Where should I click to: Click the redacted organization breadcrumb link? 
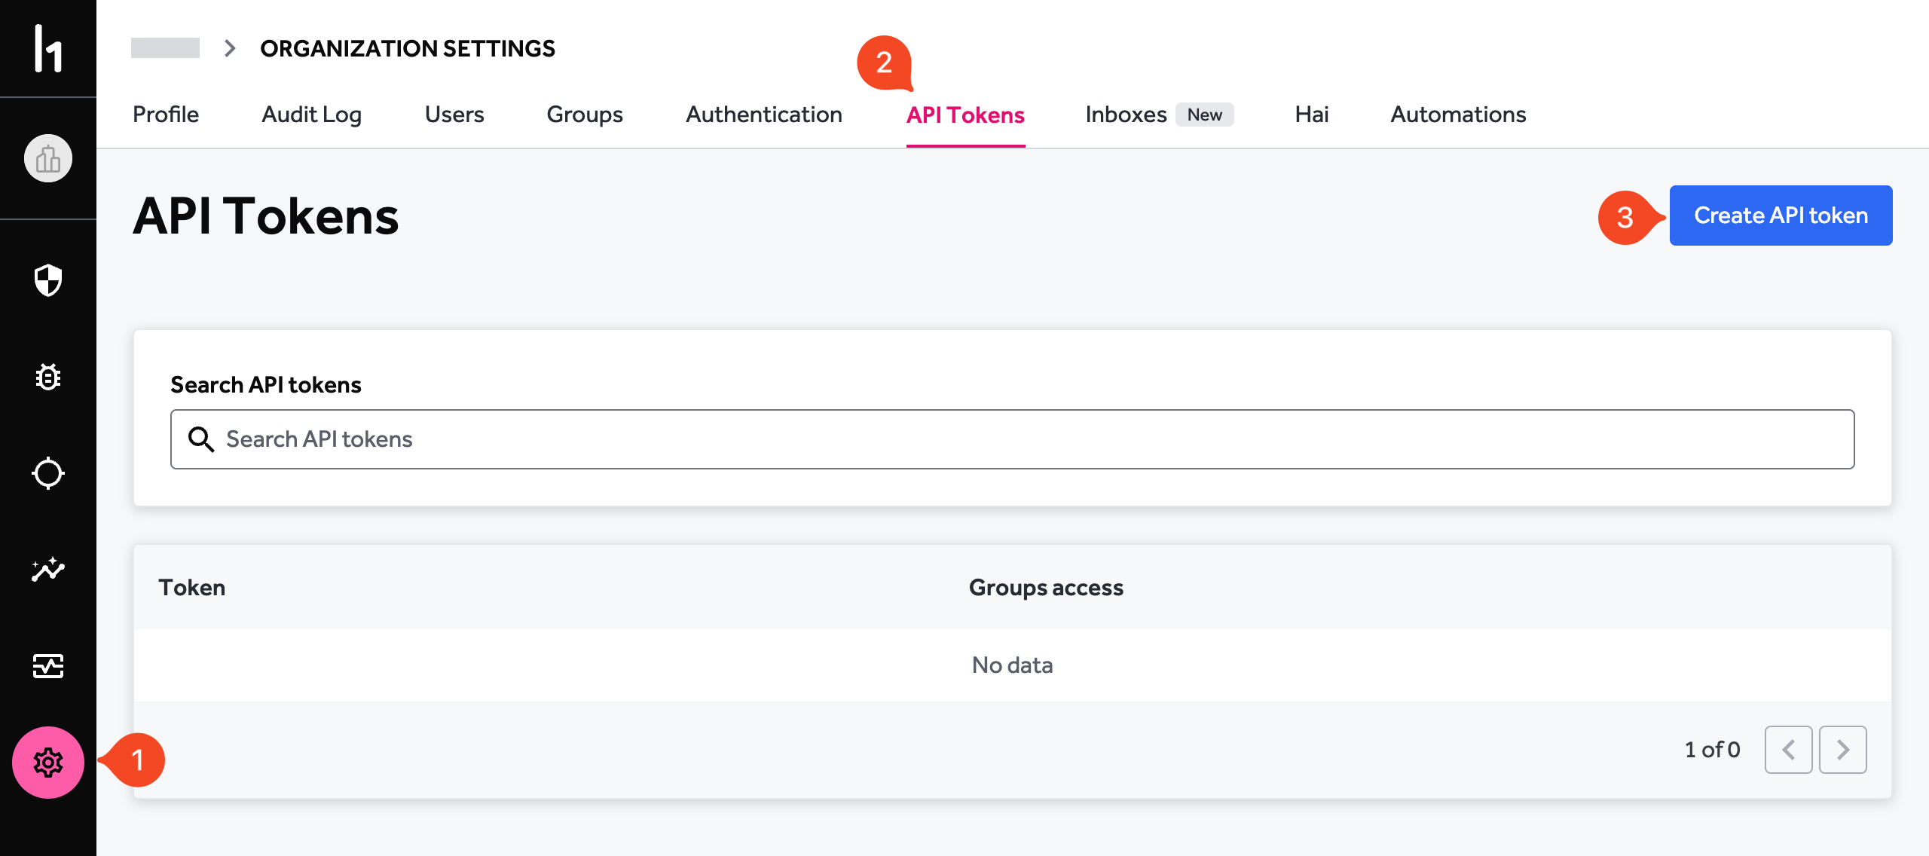pyautogui.click(x=165, y=47)
